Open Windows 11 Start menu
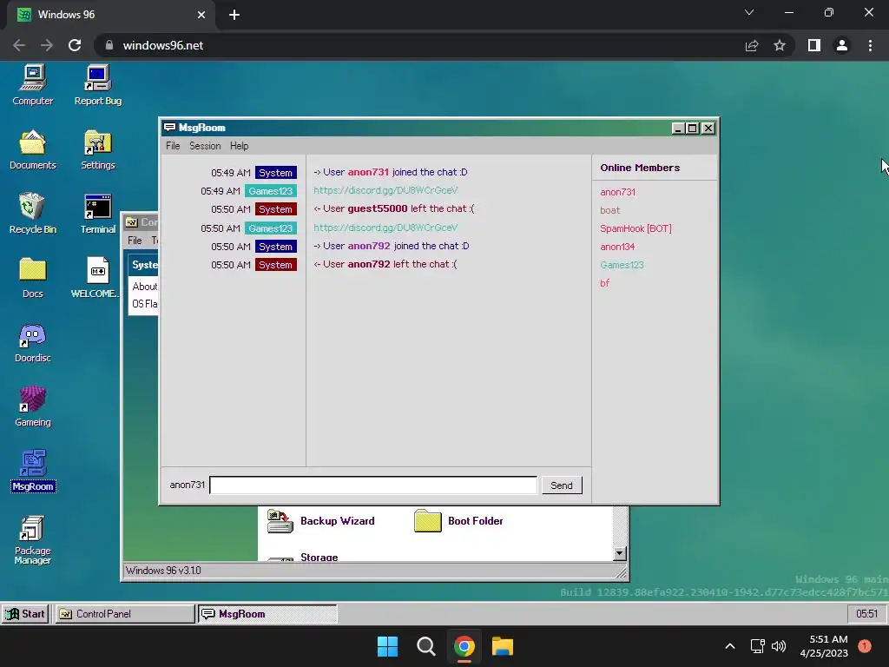889x667 pixels. pyautogui.click(x=388, y=646)
